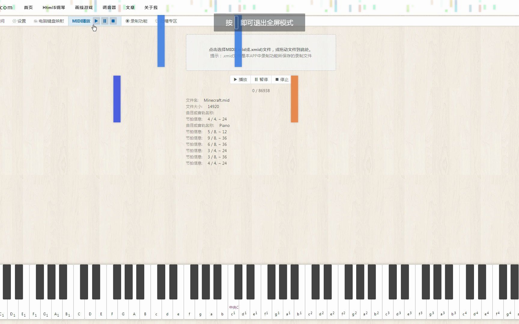
Task: Play the low white key labeled D1
Action: coord(13,309)
